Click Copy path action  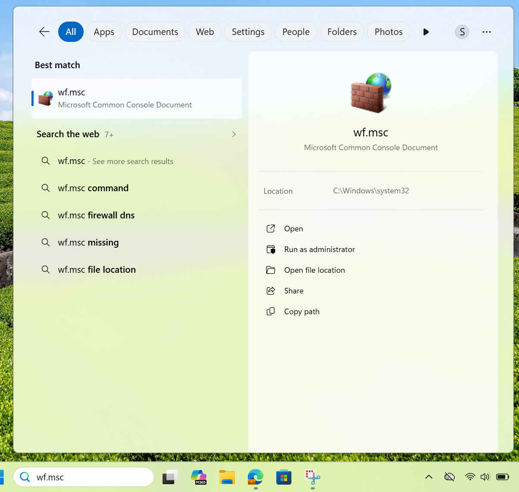pyautogui.click(x=302, y=312)
